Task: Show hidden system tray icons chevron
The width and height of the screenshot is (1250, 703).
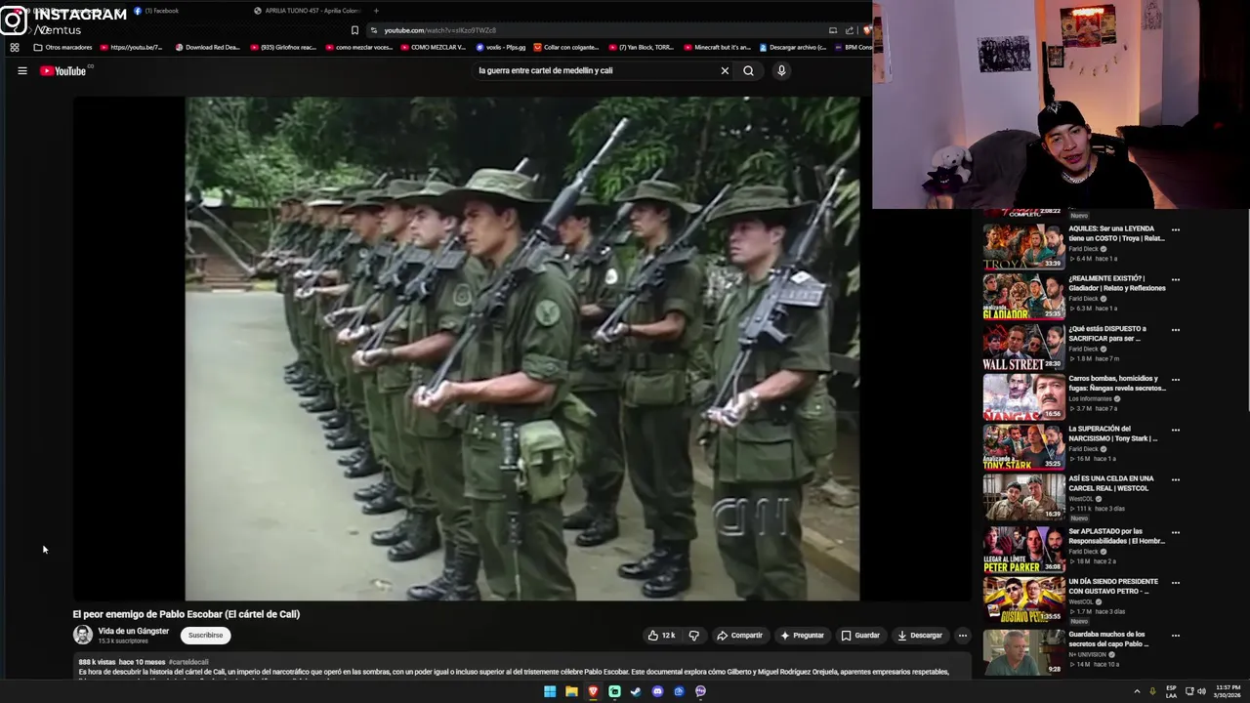Action: point(1137,691)
